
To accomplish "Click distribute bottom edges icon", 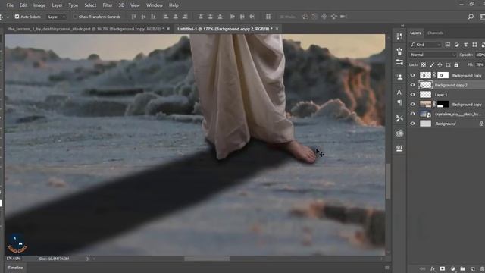I will 220,17.
